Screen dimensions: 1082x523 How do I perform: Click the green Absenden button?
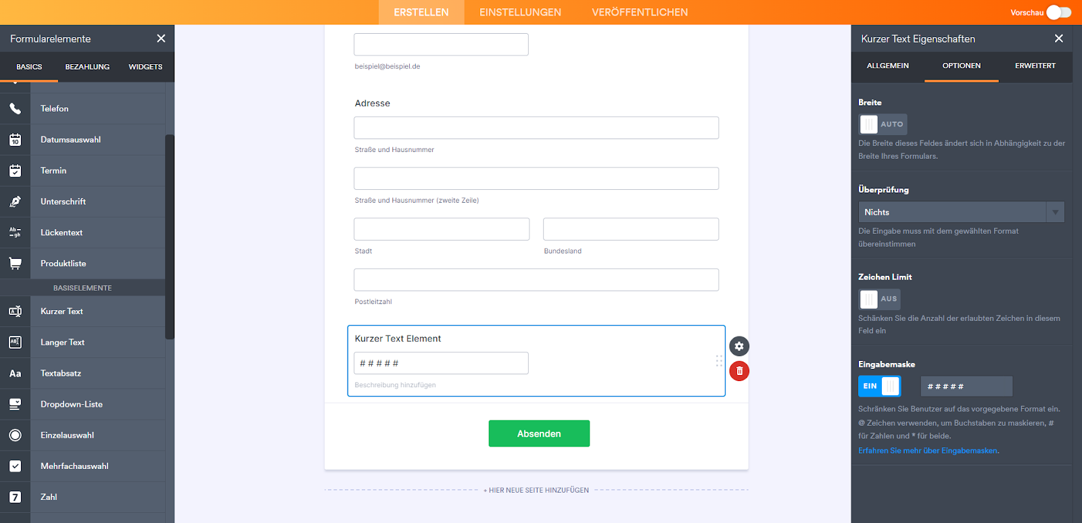(539, 434)
